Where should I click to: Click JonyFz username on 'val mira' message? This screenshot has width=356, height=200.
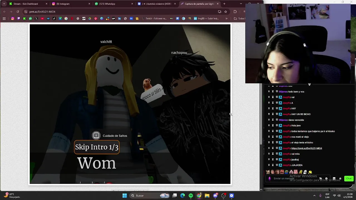[286, 154]
